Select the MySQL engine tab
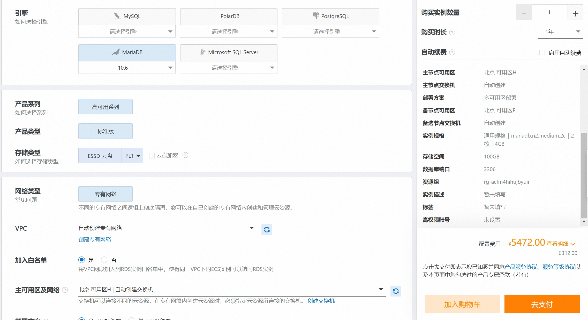The image size is (588, 320). pos(127,16)
